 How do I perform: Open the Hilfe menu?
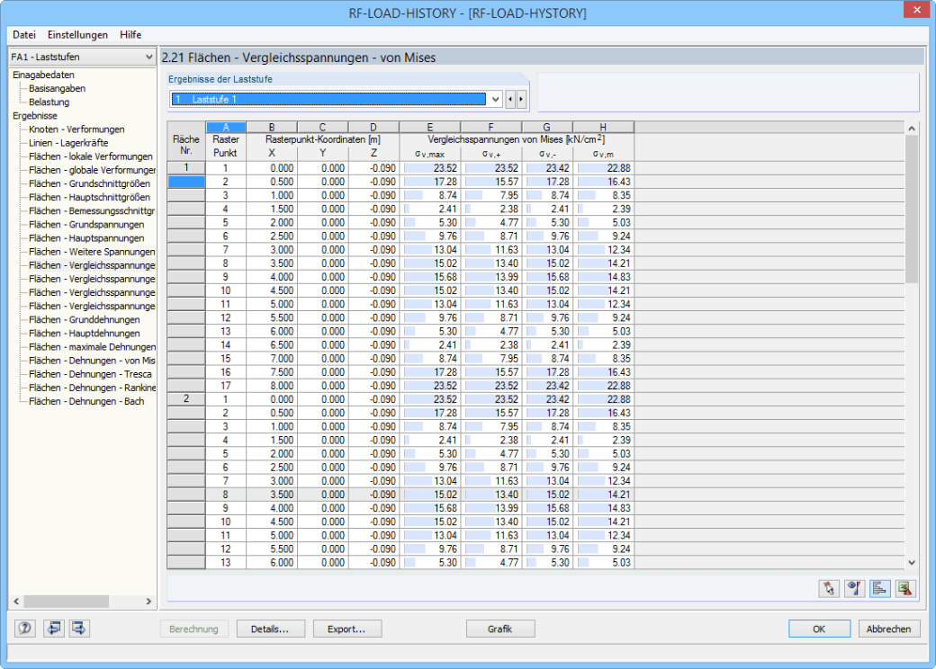130,34
